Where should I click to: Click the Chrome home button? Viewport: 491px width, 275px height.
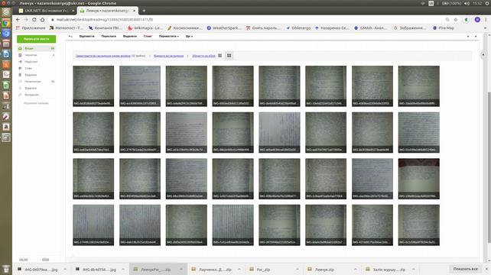point(42,19)
